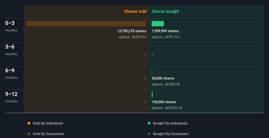Click the orange Sold By Individuals legend dot
The image size is (269, 138).
click(x=29, y=123)
